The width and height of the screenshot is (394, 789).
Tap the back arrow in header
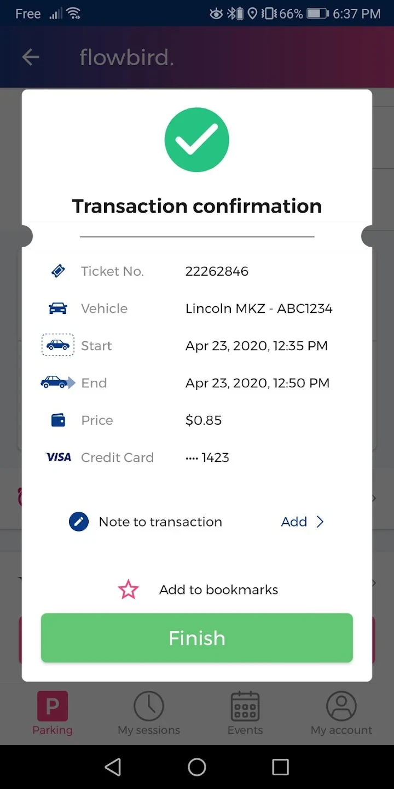click(31, 57)
